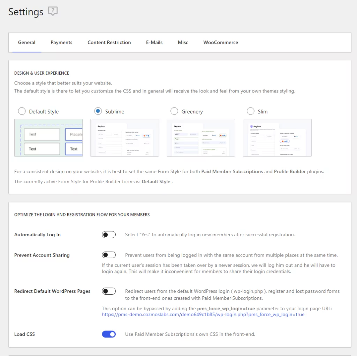
Task: Click the 'Settings' page title
Action: tap(26, 12)
